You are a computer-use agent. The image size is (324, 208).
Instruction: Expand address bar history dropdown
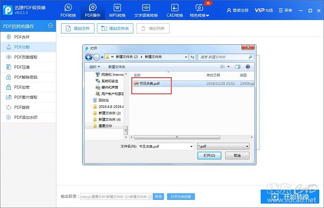click(186, 57)
